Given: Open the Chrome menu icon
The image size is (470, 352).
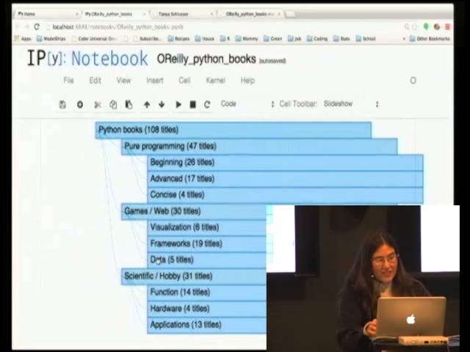Looking at the screenshot, I should pyautogui.click(x=447, y=27).
